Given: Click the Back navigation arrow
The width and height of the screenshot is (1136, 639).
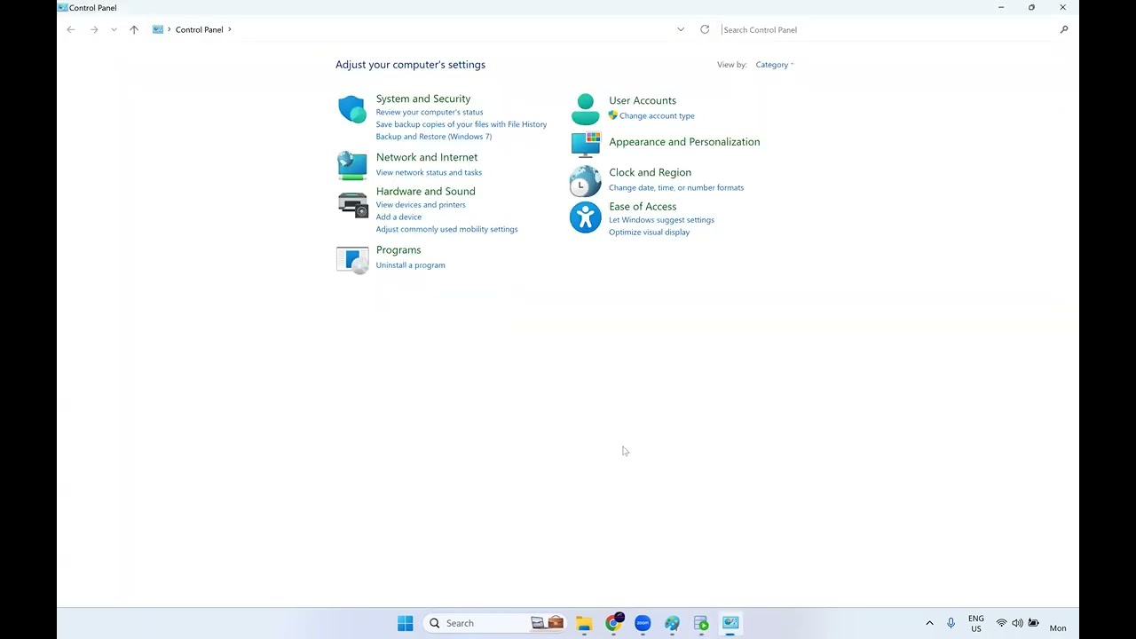Looking at the screenshot, I should [71, 29].
